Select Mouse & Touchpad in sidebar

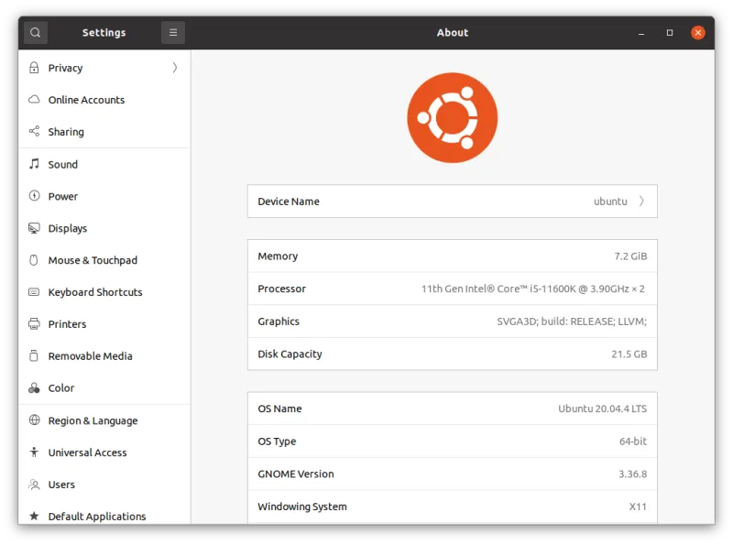point(93,260)
